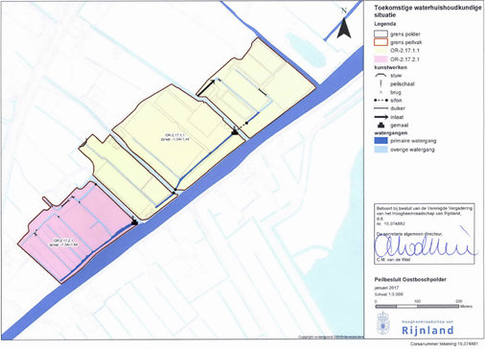Select the duiker legend symbol
This screenshot has height=349, width=485.
[x=381, y=108]
